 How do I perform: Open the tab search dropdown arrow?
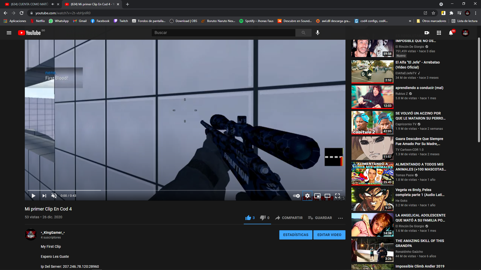pyautogui.click(x=441, y=4)
